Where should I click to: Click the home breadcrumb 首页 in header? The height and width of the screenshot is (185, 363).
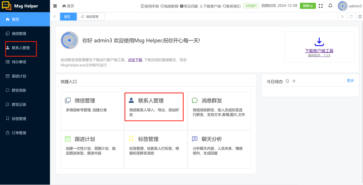(x=68, y=6)
